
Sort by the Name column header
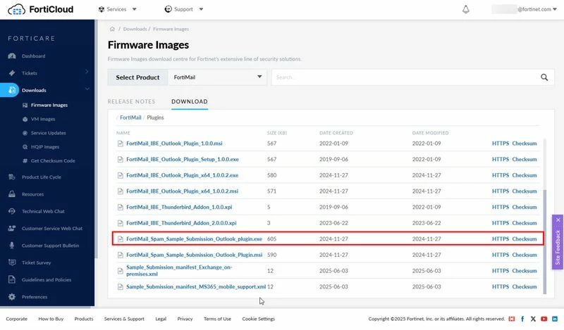pos(123,133)
